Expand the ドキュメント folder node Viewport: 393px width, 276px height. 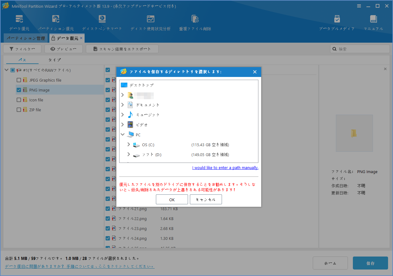point(123,105)
